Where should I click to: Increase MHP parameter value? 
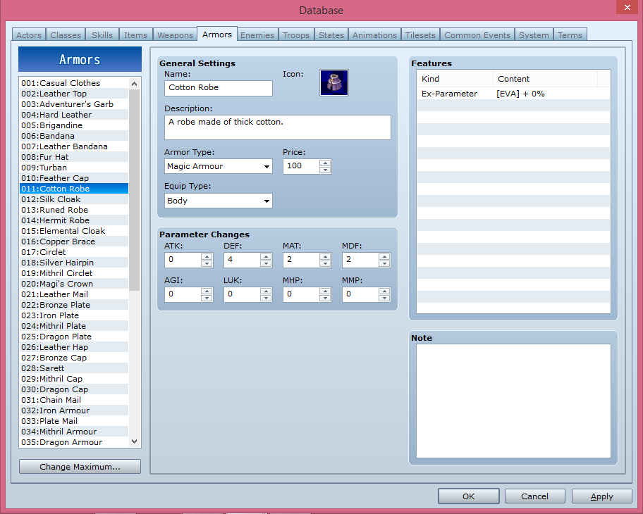tap(325, 291)
